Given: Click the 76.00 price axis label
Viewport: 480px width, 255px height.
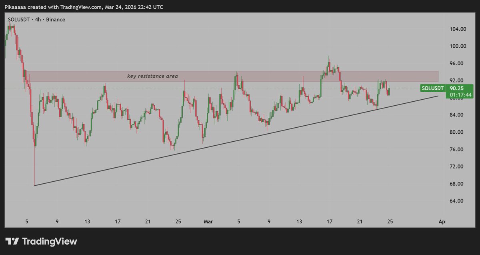Looking at the screenshot, I should point(458,149).
